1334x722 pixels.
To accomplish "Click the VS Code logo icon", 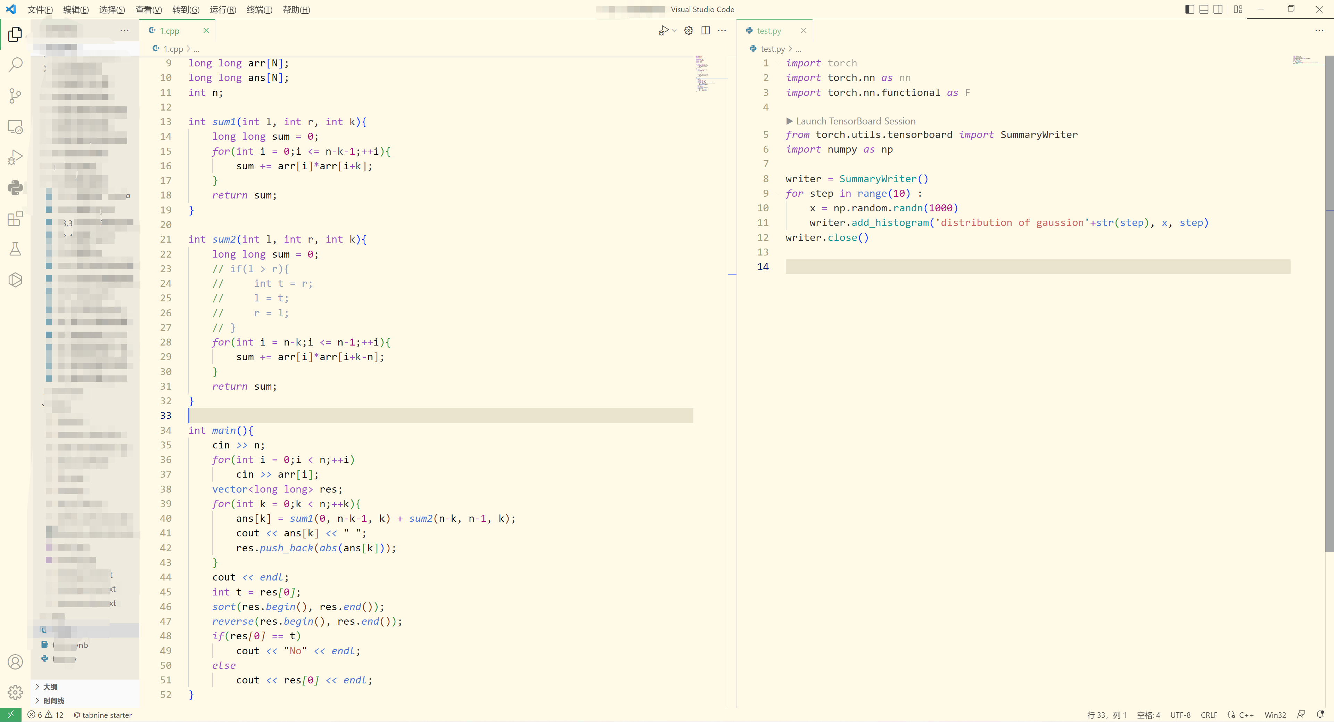I will (x=10, y=9).
